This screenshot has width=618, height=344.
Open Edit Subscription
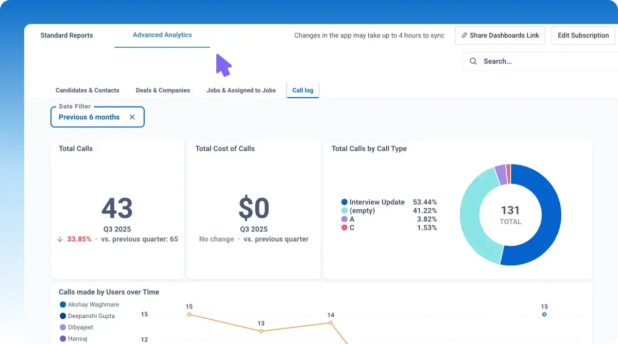[x=583, y=35]
